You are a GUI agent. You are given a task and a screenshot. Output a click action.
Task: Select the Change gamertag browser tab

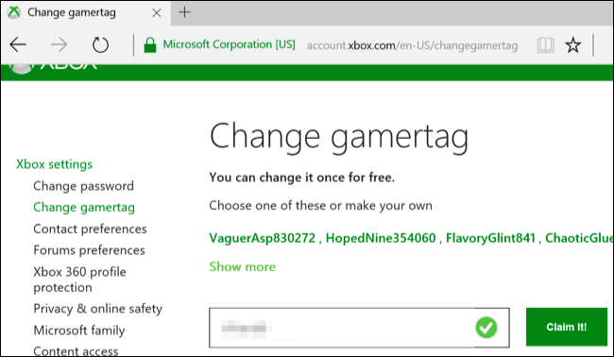point(86,13)
